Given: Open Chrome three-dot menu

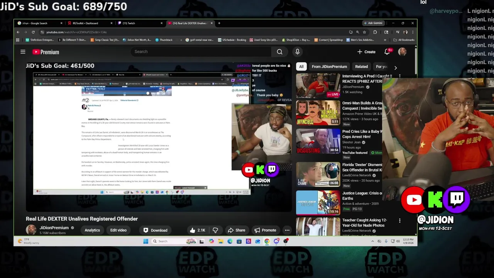Looking at the screenshot, I should coord(413,32).
